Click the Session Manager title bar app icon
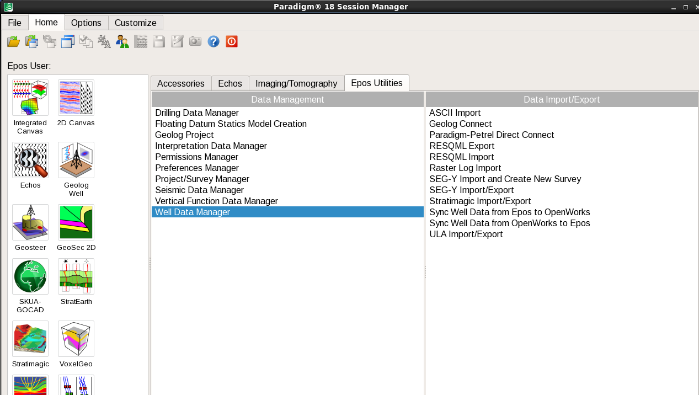The height and width of the screenshot is (395, 699). [8, 7]
